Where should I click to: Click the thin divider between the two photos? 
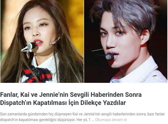tap(84, 41)
